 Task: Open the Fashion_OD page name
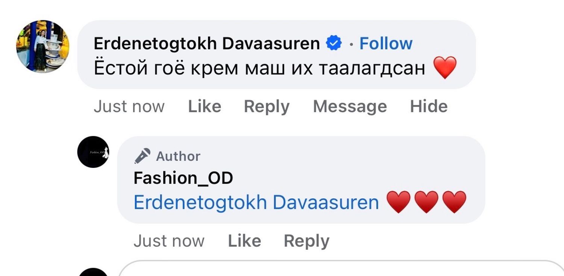(x=183, y=178)
